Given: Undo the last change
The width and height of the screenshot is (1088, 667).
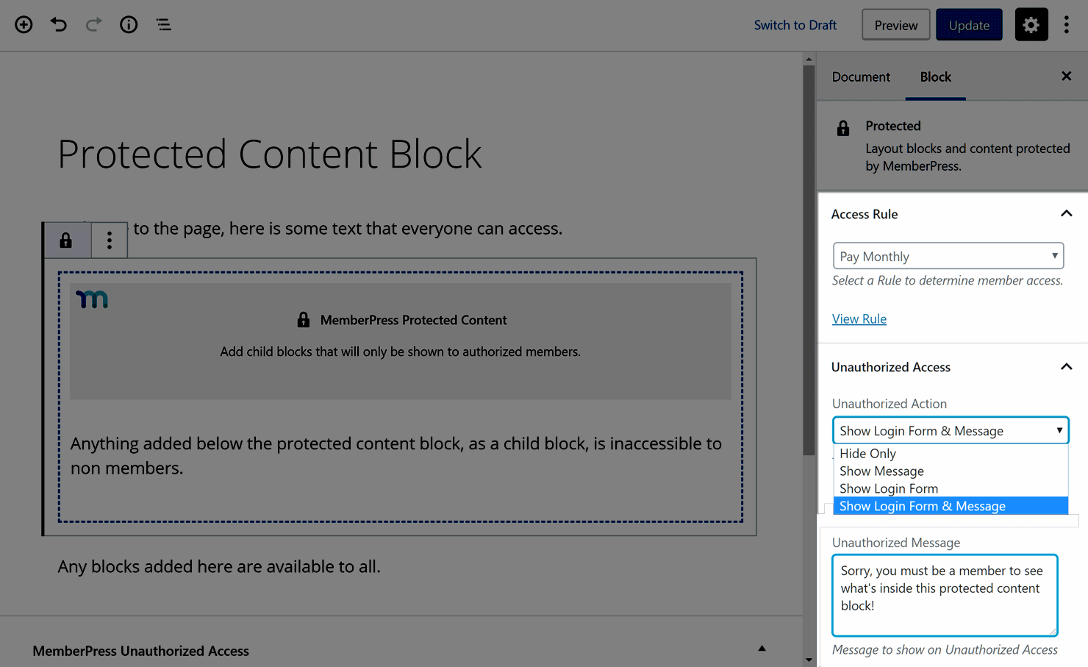Looking at the screenshot, I should [x=59, y=25].
